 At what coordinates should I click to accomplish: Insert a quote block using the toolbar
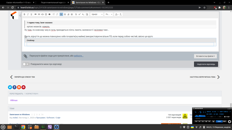click(x=39, y=14)
